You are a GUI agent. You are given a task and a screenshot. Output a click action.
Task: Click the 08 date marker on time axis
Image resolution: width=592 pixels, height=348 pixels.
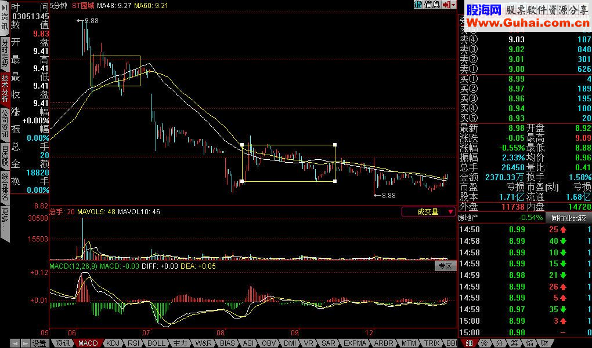(x=221, y=332)
